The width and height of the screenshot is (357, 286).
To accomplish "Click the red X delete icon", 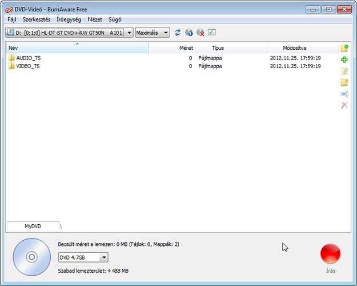I will point(344,105).
